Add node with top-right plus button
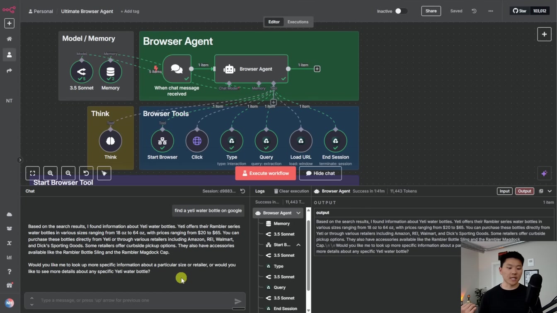The width and height of the screenshot is (557, 313). (544, 34)
